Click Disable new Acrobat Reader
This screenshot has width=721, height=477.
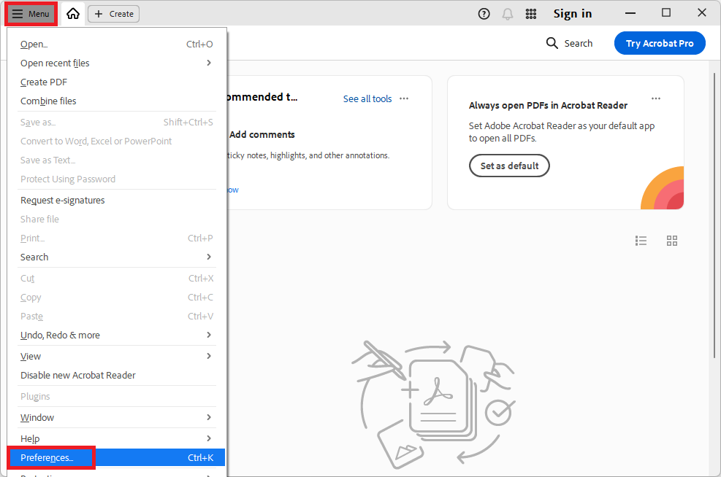coord(76,375)
